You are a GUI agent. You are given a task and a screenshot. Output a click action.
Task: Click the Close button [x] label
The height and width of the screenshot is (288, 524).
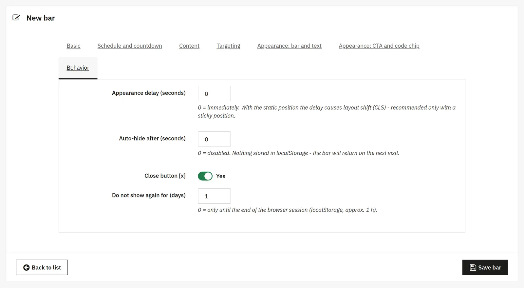pyautogui.click(x=165, y=176)
